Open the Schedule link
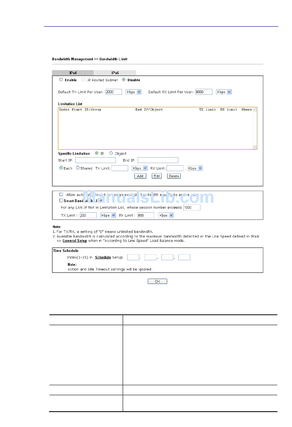 point(103,257)
